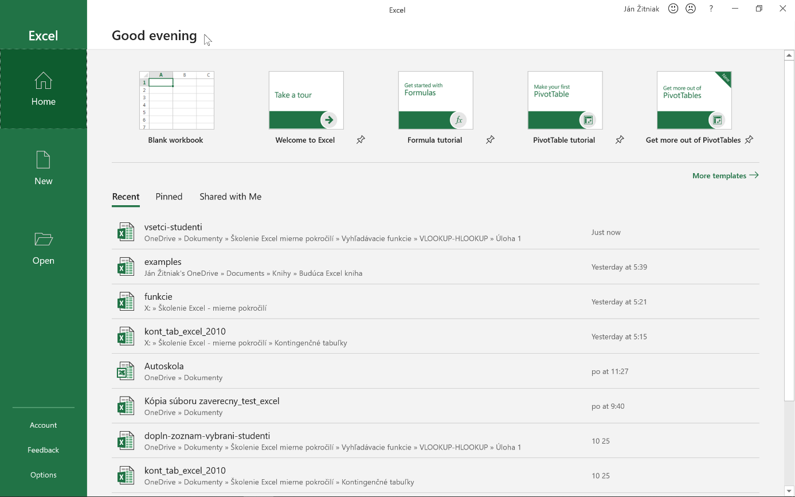Open Excel Options
Image resolution: width=795 pixels, height=497 pixels.
pyautogui.click(x=44, y=475)
